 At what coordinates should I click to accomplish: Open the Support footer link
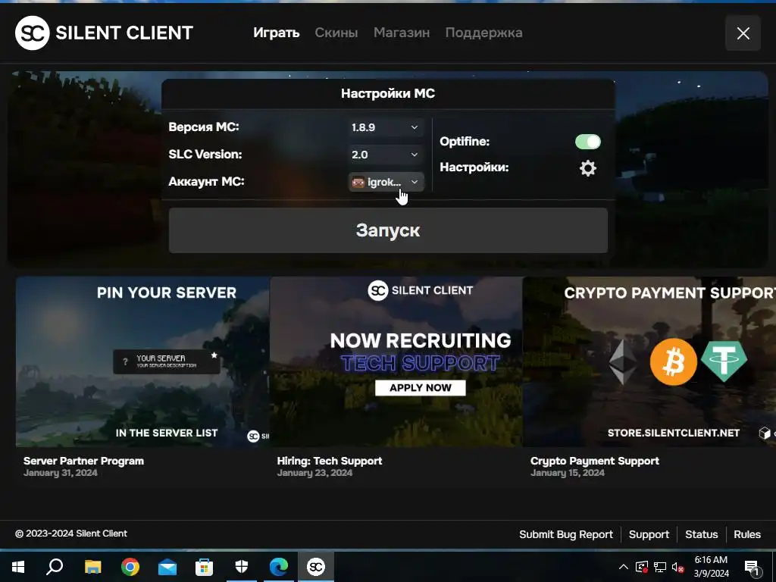tap(649, 534)
